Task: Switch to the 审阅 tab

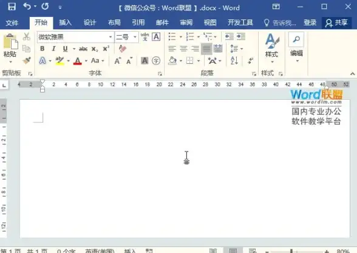Action: pyautogui.click(x=186, y=23)
